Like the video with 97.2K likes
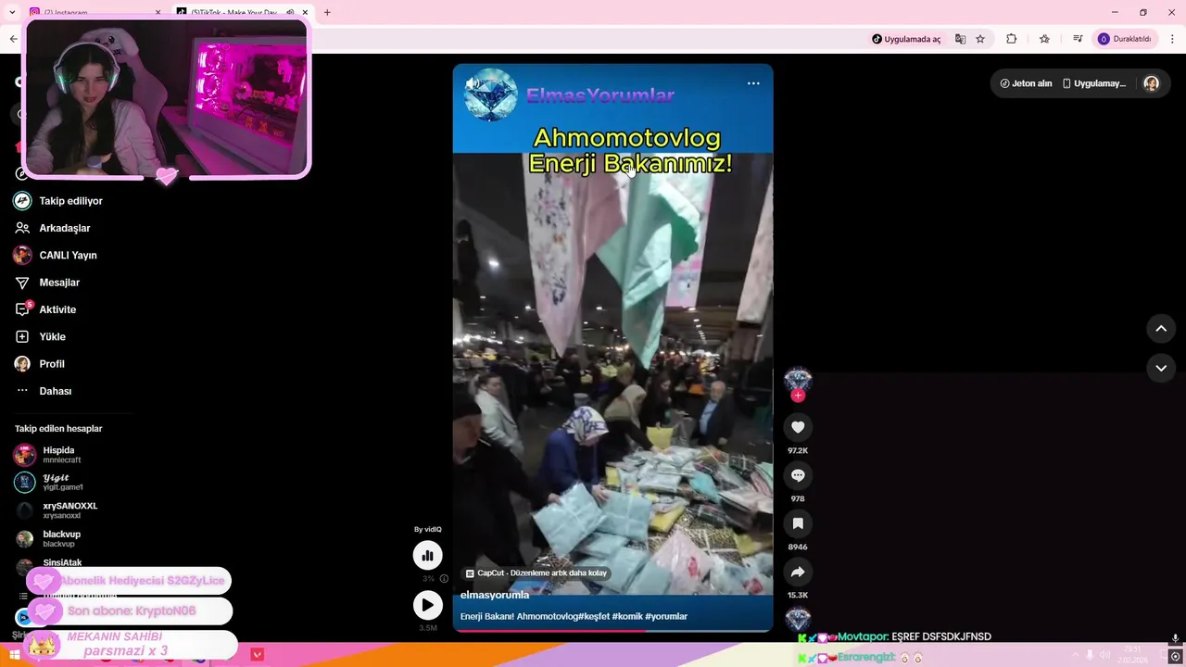 pyautogui.click(x=798, y=427)
